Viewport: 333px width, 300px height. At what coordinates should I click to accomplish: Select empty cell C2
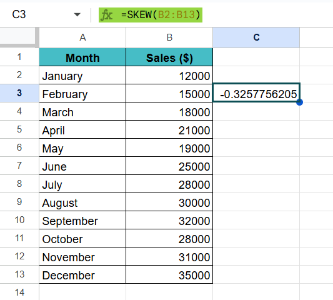[256, 75]
